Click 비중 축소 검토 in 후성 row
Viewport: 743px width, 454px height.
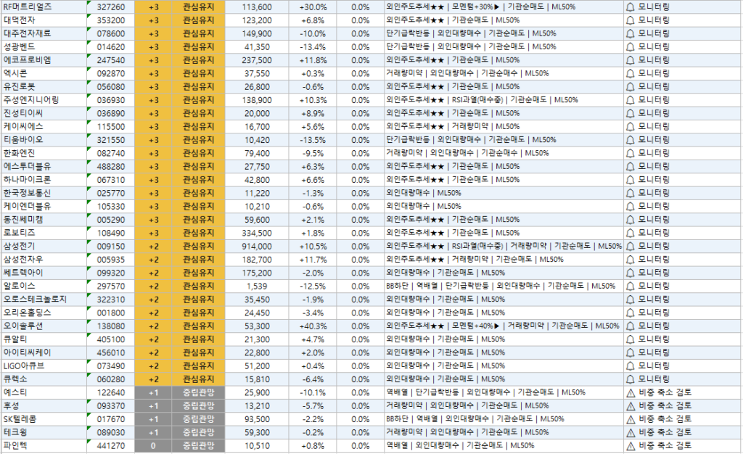click(x=665, y=405)
